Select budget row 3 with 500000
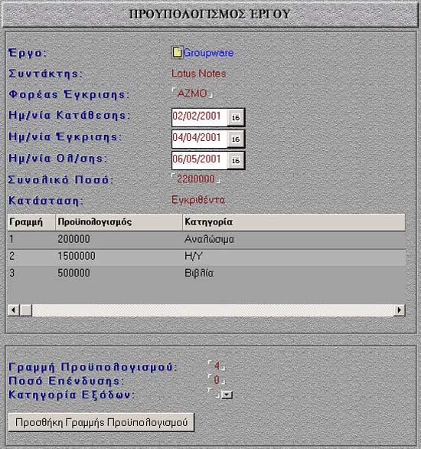 (206, 274)
